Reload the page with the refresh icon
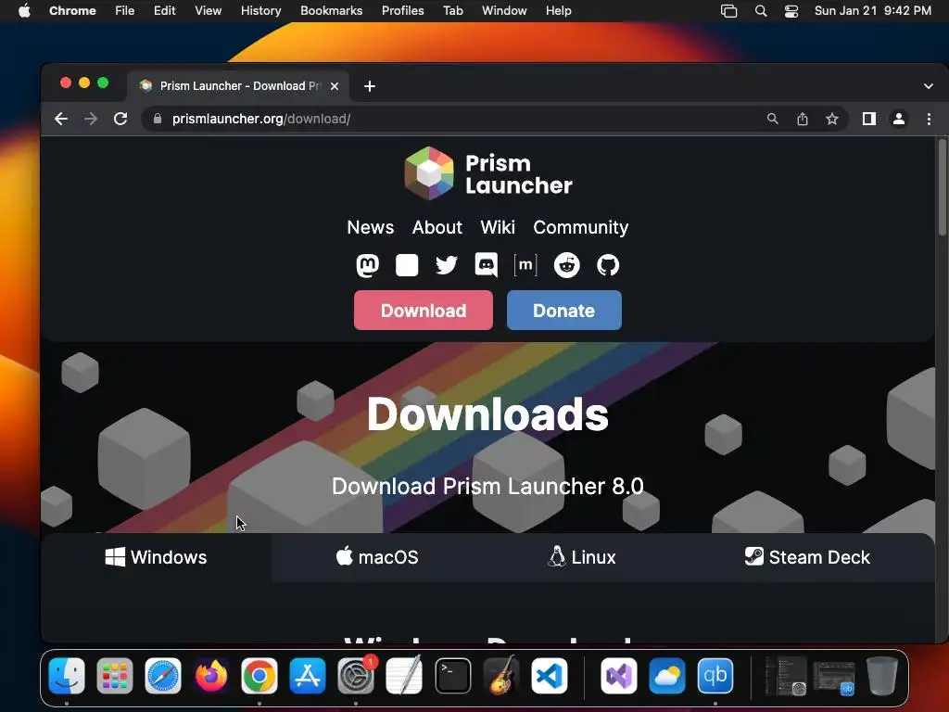The width and height of the screenshot is (949, 712). click(x=120, y=119)
